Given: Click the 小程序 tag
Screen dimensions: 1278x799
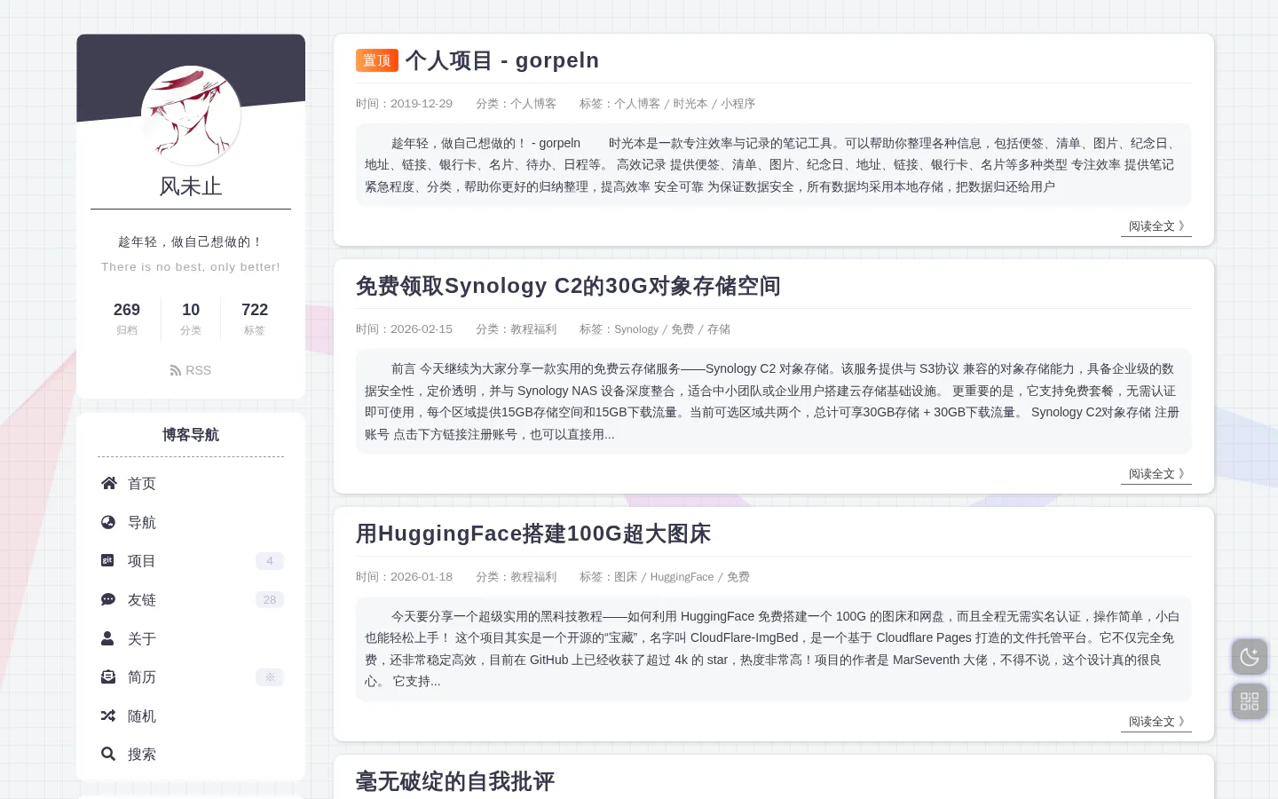Looking at the screenshot, I should (x=738, y=104).
